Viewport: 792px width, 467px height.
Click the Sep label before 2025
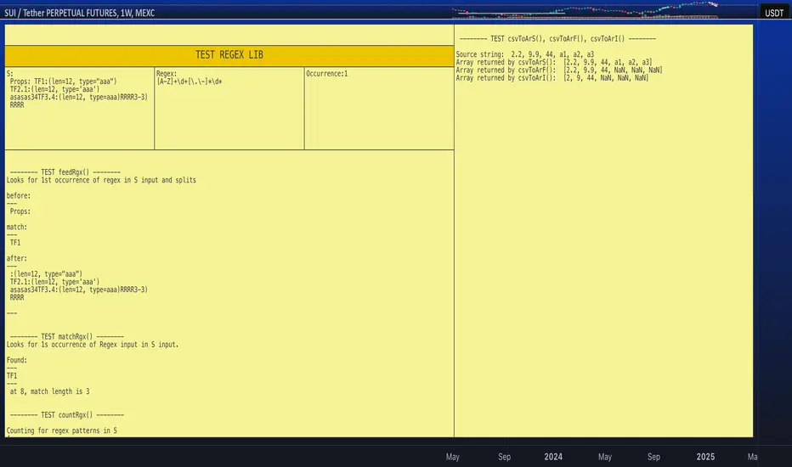point(653,457)
